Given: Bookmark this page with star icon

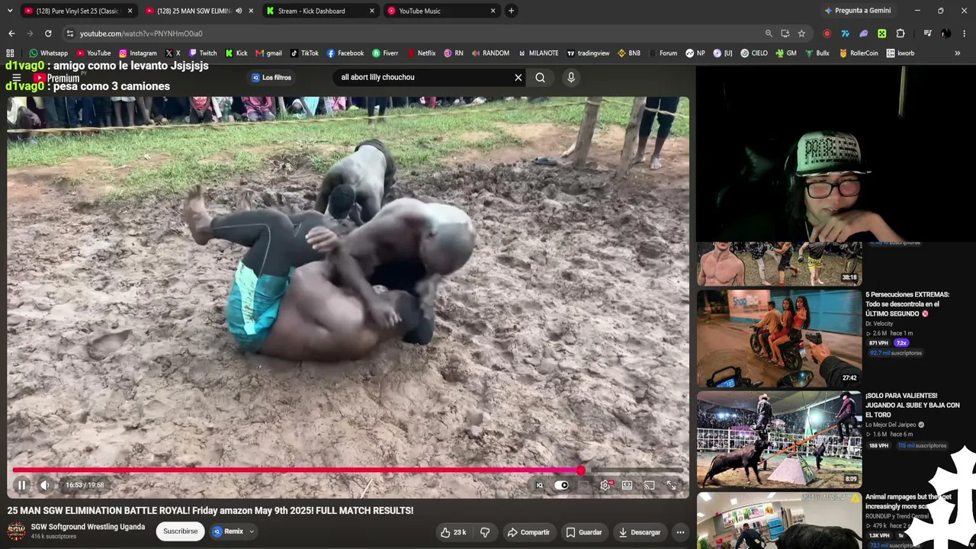Looking at the screenshot, I should coord(801,34).
